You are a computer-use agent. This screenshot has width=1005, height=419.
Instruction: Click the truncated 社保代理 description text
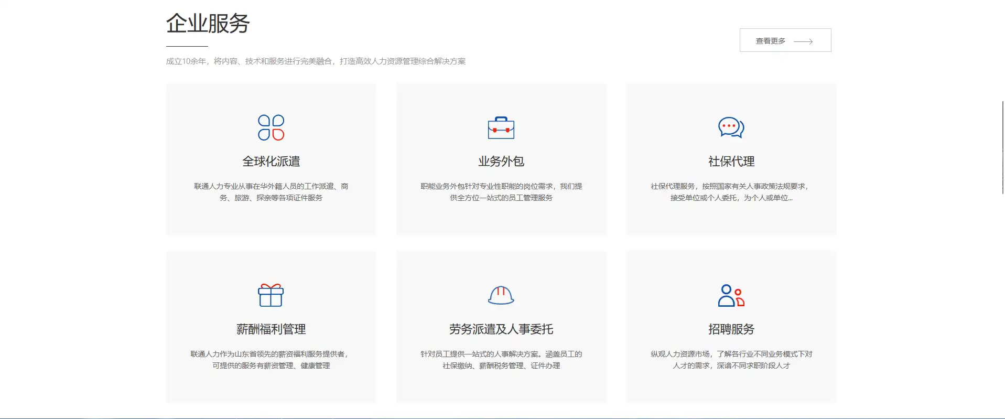[731, 192]
